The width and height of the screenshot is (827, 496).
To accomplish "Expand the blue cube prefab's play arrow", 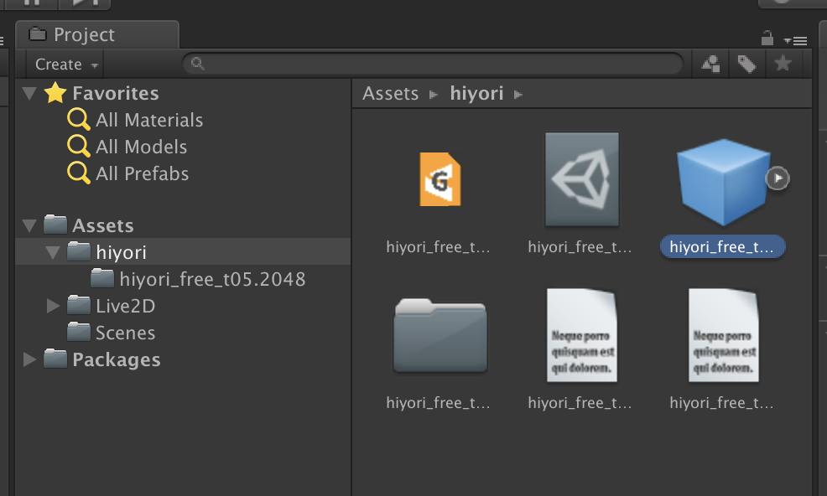I will 778,178.
